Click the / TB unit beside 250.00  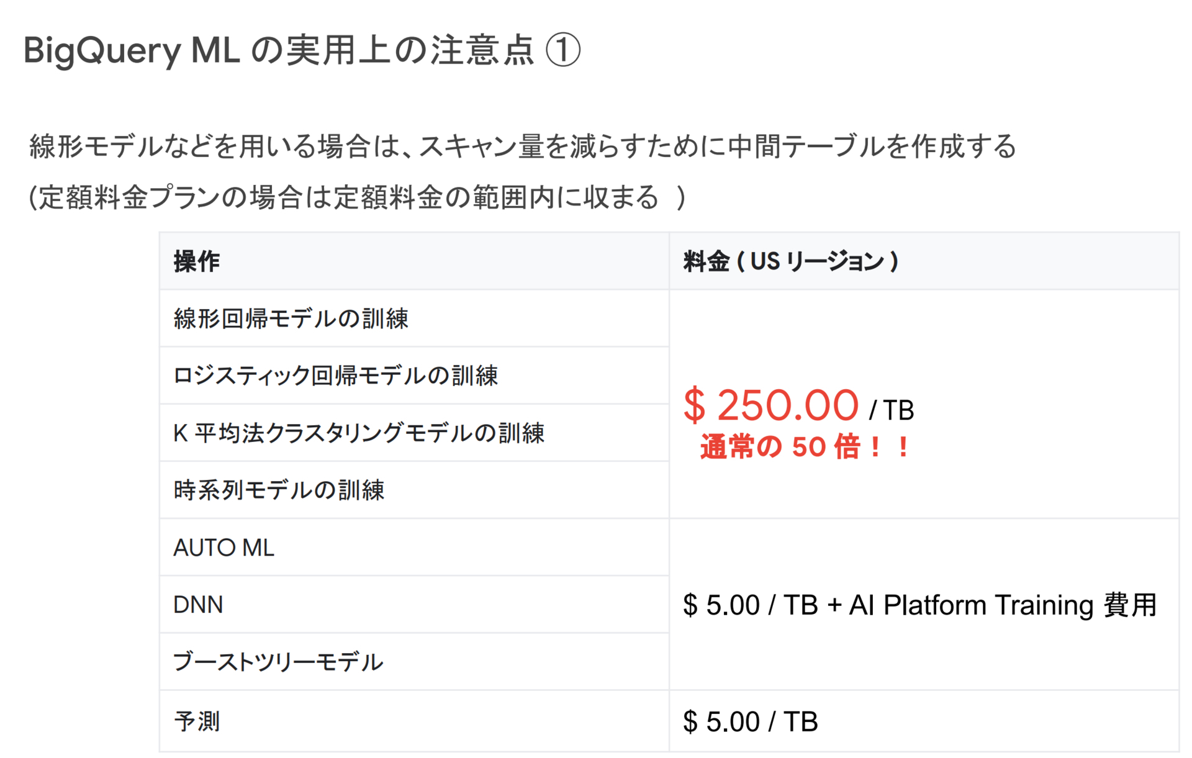[892, 410]
